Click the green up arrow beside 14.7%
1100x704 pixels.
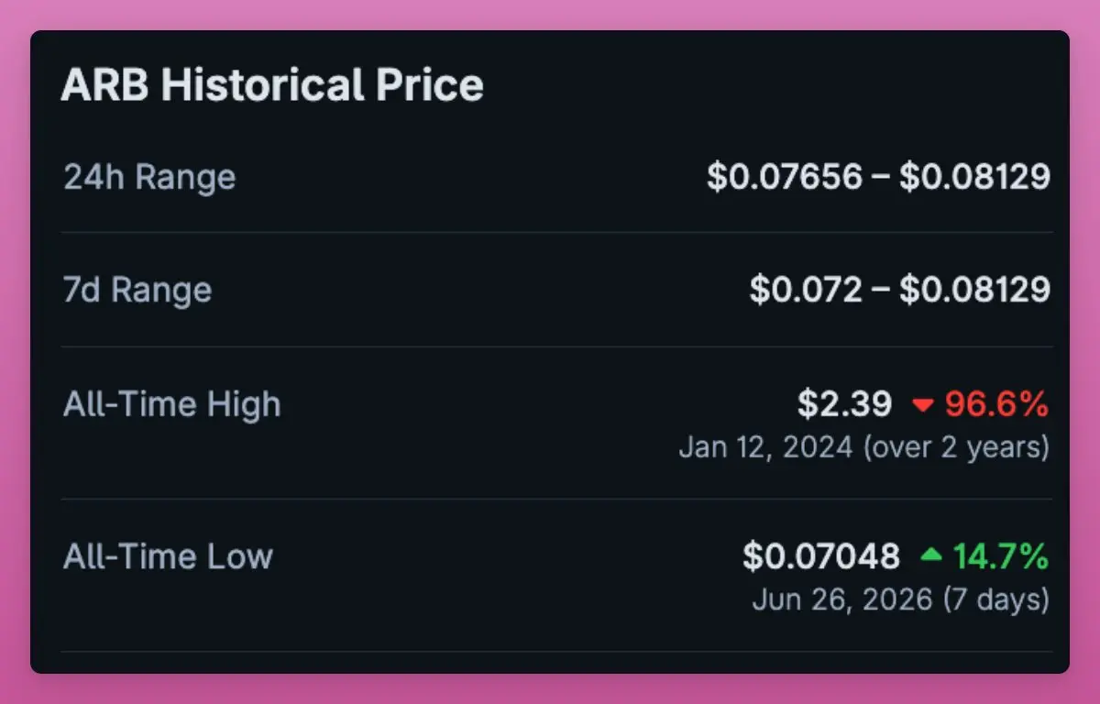pyautogui.click(x=931, y=555)
